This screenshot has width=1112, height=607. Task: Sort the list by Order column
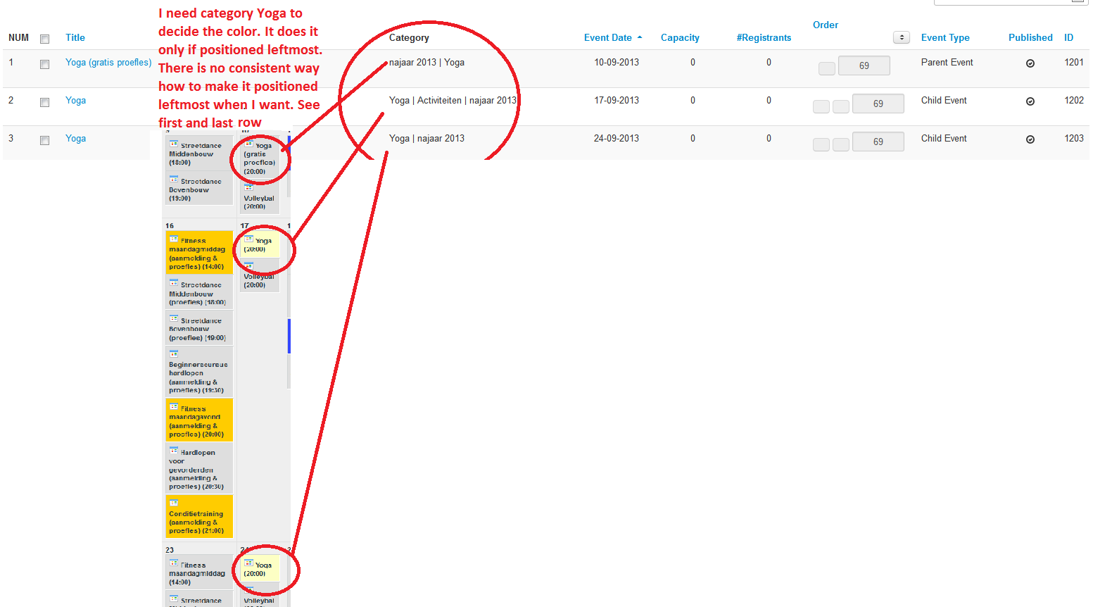pyautogui.click(x=825, y=25)
